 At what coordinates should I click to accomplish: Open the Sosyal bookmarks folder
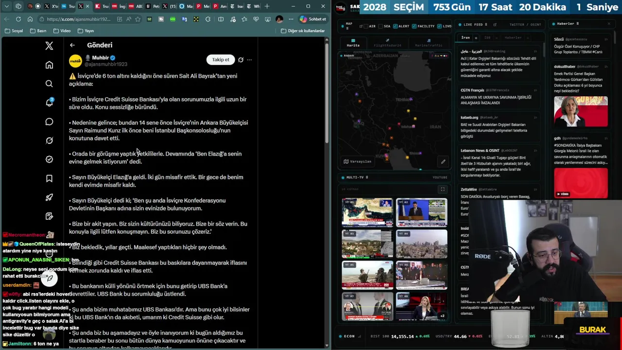(x=14, y=31)
